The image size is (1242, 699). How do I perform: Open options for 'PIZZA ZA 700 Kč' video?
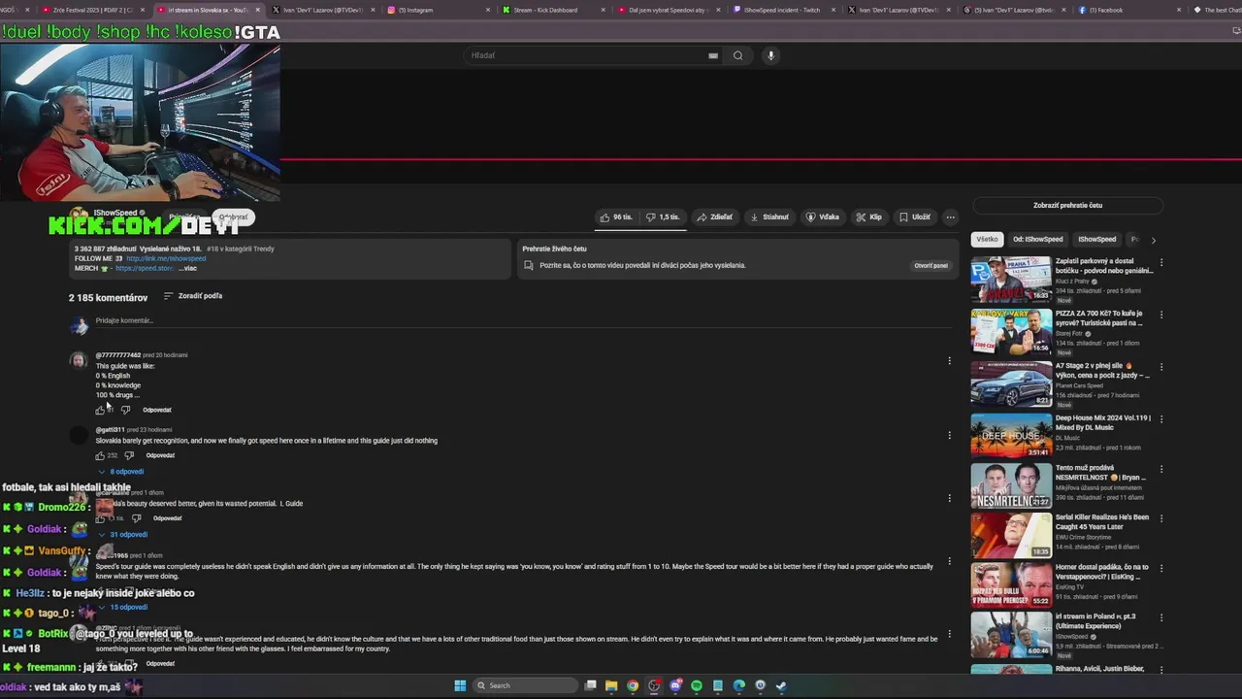click(x=1160, y=315)
